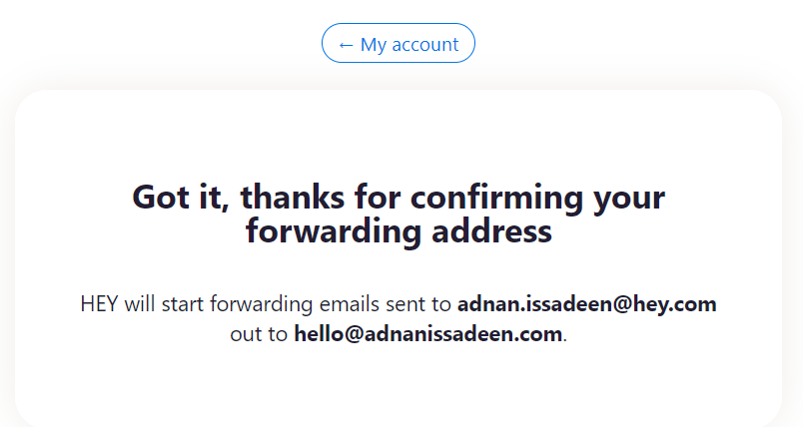The image size is (803, 427).
Task: Click "will start" in the body sentence
Action: click(163, 304)
